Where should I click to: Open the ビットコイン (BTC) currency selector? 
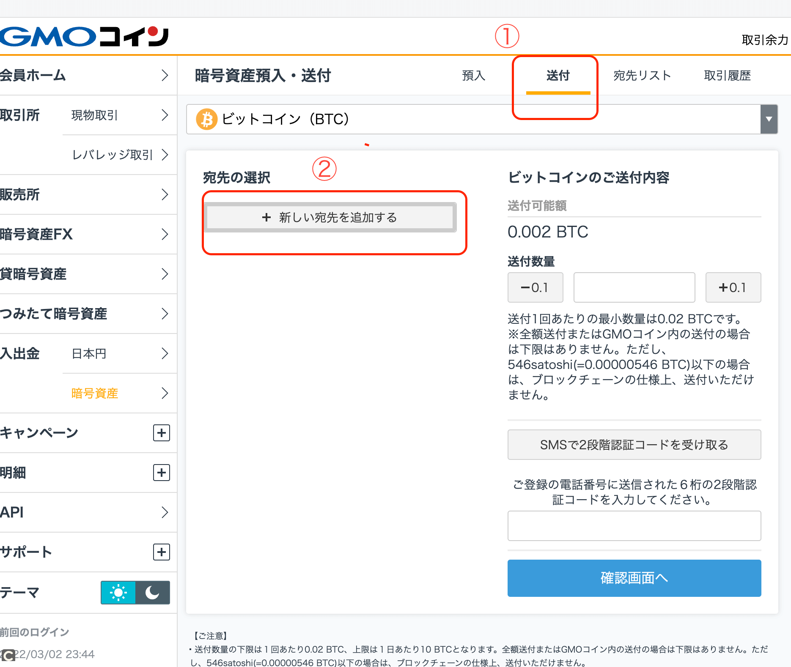tap(482, 119)
